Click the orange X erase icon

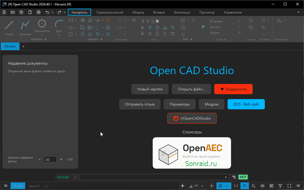108,20
